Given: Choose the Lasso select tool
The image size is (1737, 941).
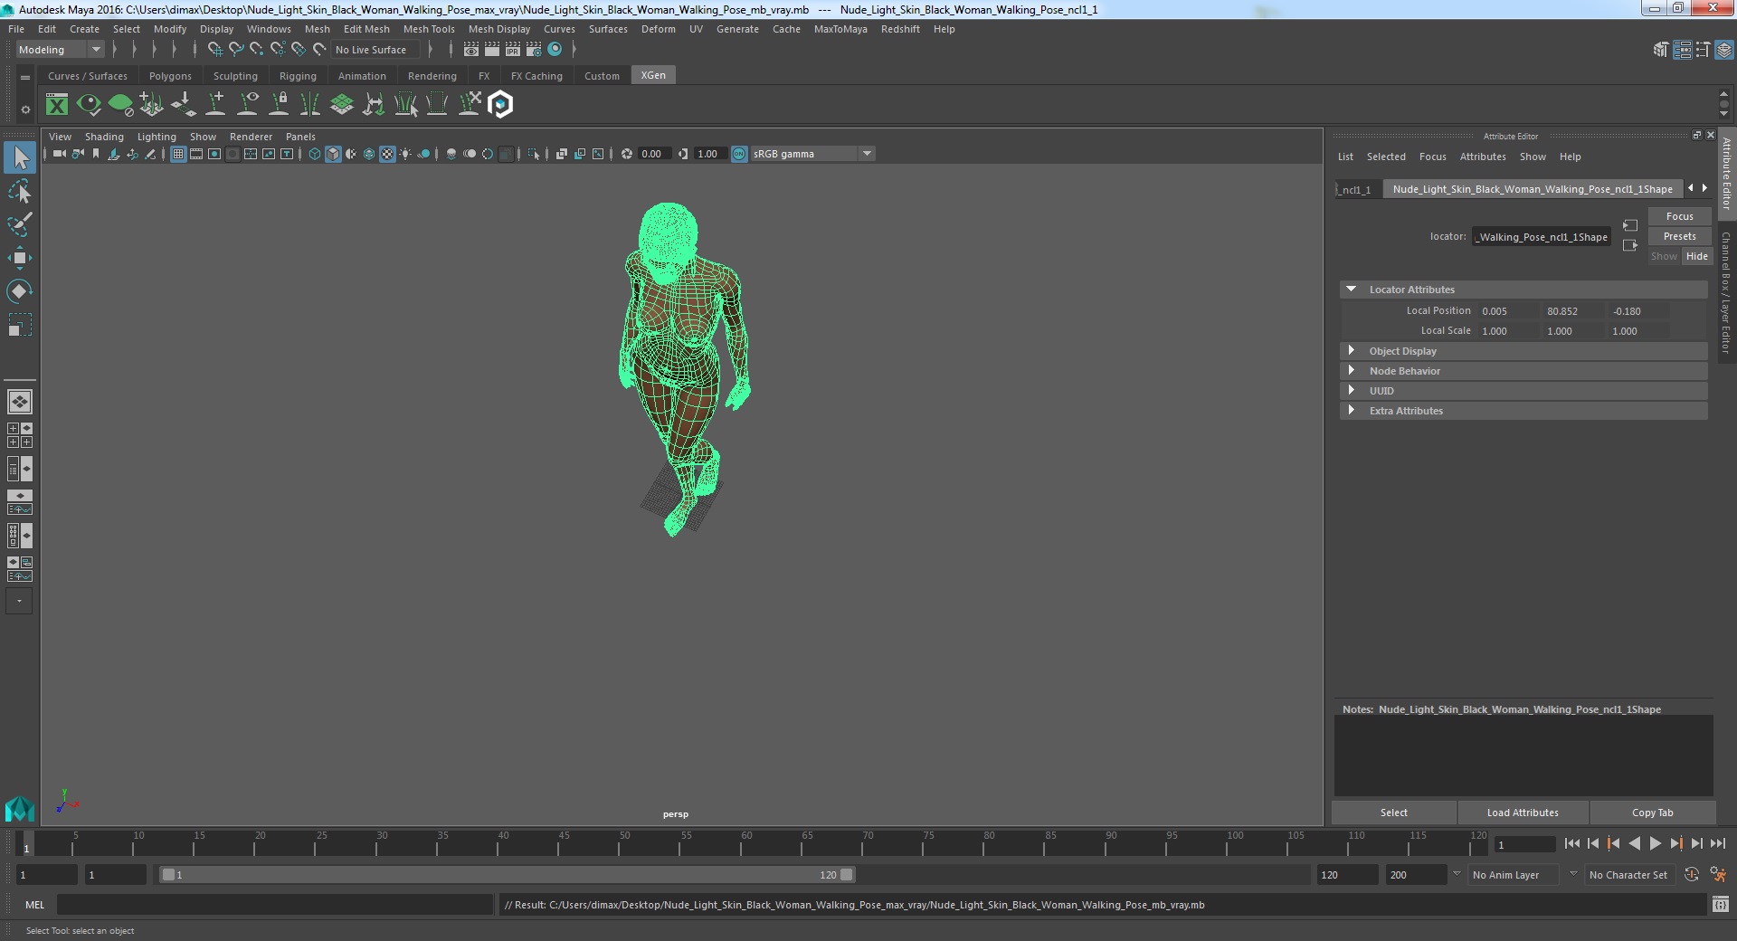Looking at the screenshot, I should (x=19, y=191).
